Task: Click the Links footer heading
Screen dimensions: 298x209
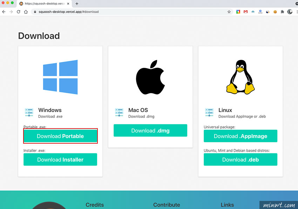Action: (227, 205)
